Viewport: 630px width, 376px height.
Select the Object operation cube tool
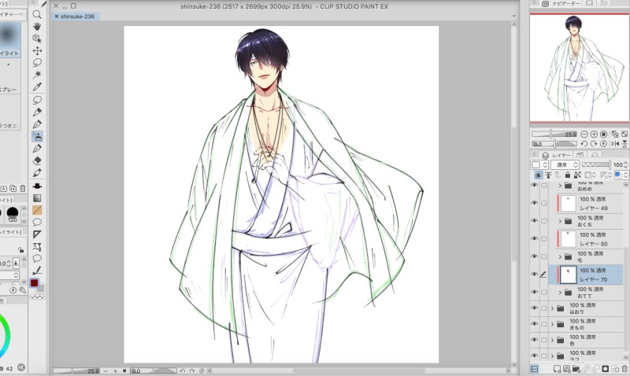coord(37,39)
